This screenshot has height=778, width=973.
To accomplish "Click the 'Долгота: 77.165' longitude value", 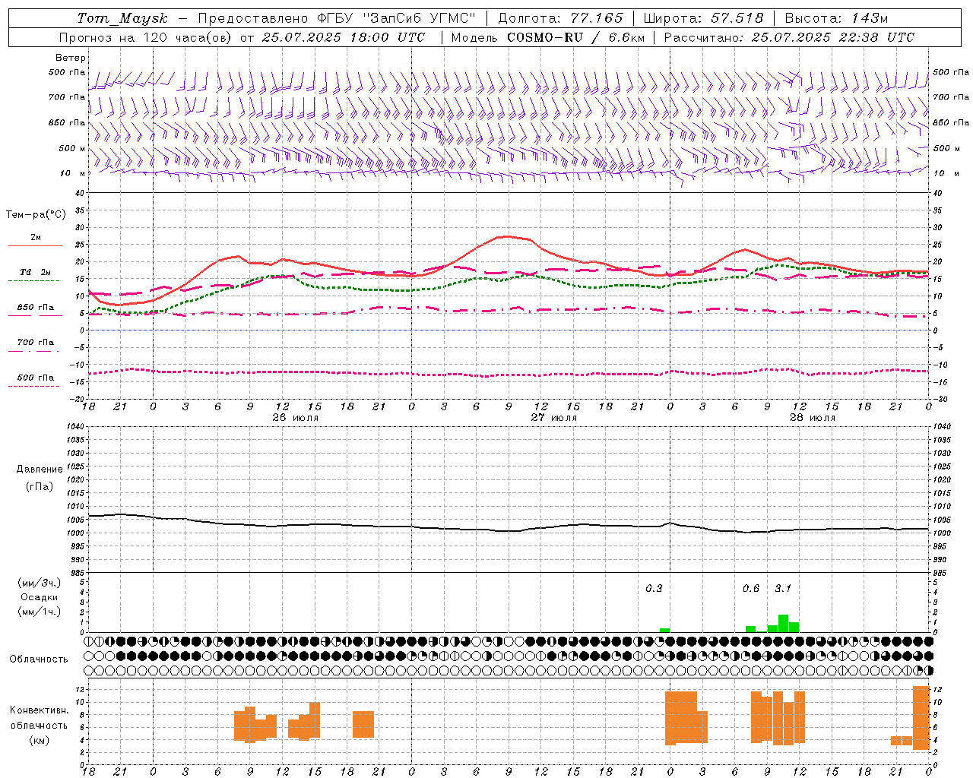I will [560, 18].
